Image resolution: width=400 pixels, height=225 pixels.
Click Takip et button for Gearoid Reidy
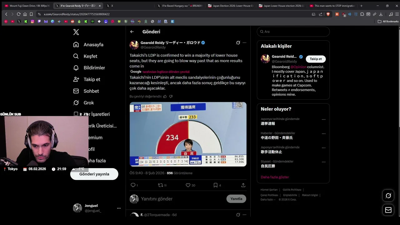(x=316, y=59)
